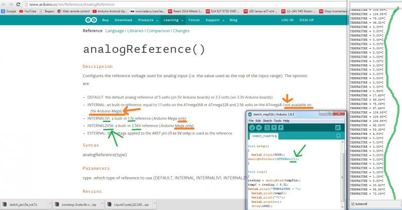Open the Yandex bookmark
Viewport: 402px width, 210px height.
click(47, 11)
